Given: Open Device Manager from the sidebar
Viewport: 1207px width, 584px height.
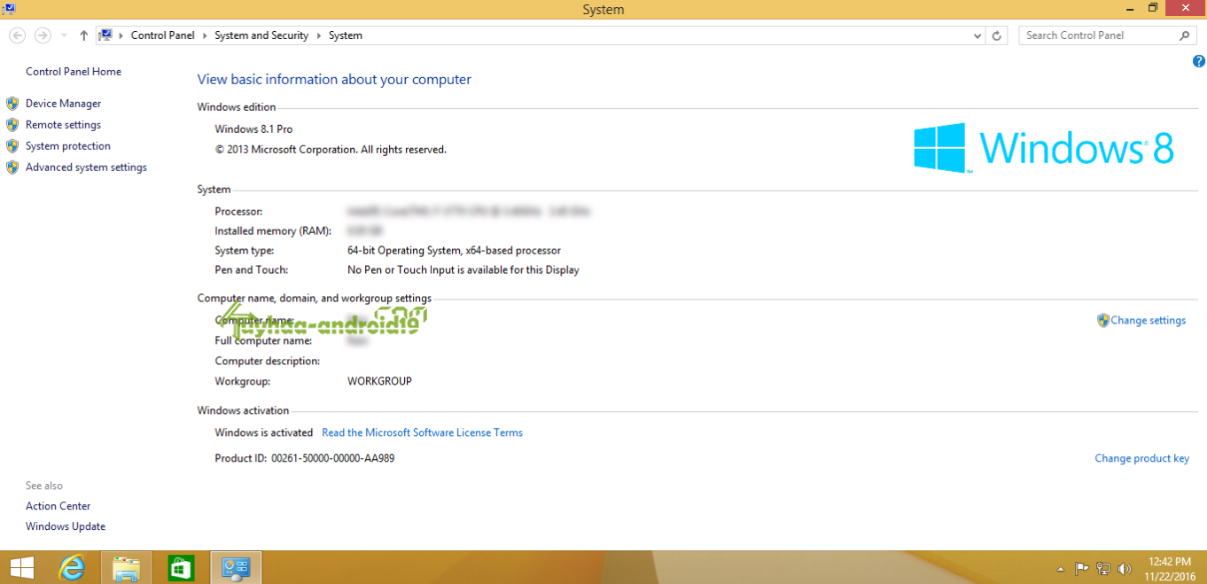Looking at the screenshot, I should [x=63, y=104].
